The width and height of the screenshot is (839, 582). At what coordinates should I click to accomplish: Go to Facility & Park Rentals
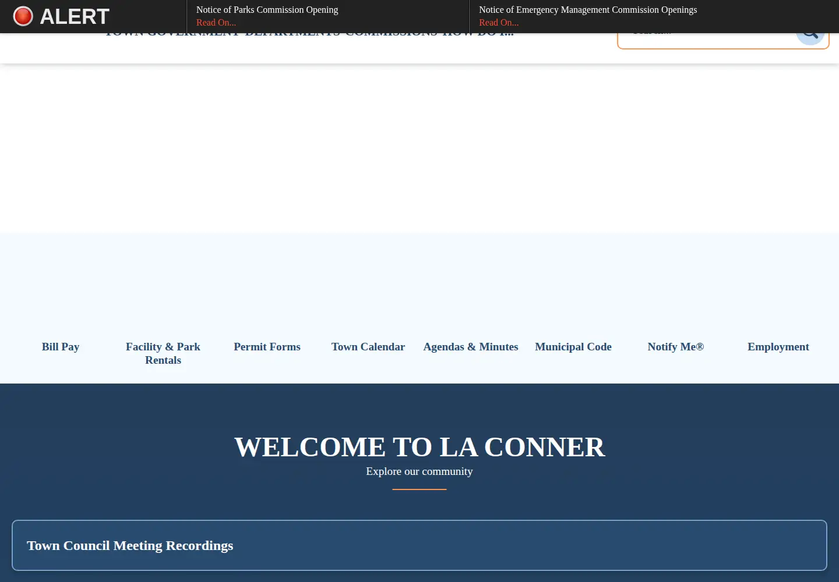pos(163,353)
